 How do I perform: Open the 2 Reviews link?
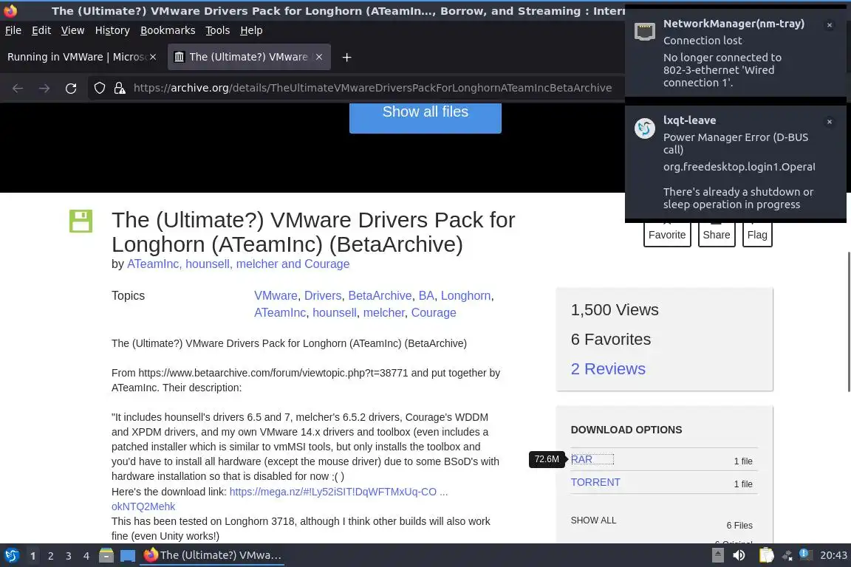[608, 369]
